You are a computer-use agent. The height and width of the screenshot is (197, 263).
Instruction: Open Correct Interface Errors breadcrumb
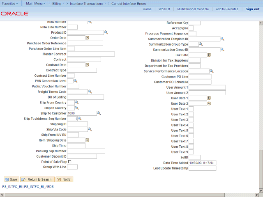(x=129, y=4)
